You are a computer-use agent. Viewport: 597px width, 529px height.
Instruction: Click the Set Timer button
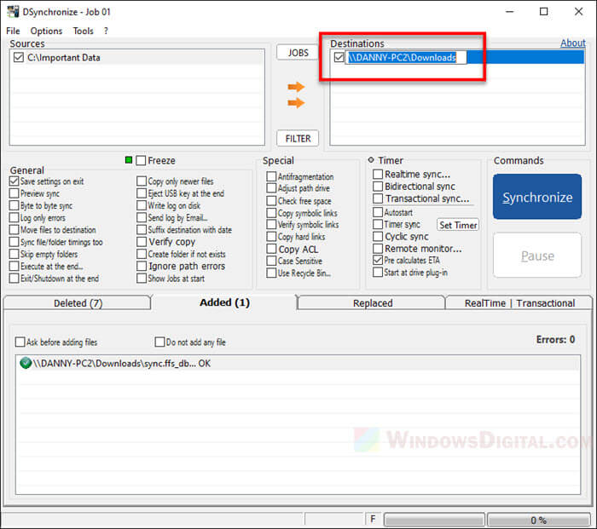coord(458,225)
